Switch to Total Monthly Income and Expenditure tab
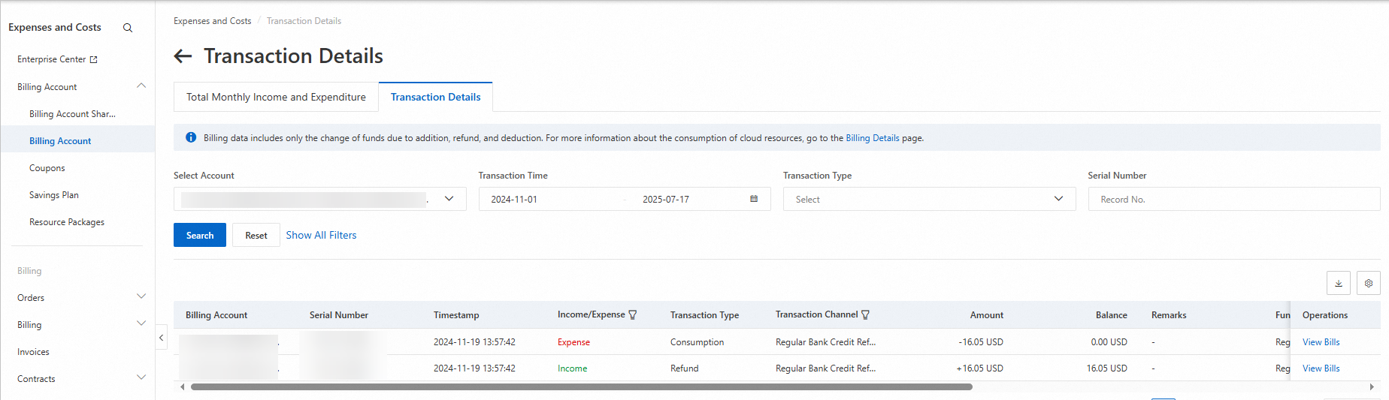The width and height of the screenshot is (1389, 400). [276, 97]
